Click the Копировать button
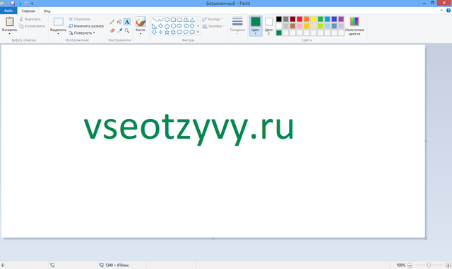This screenshot has width=452, height=269. 32,26
